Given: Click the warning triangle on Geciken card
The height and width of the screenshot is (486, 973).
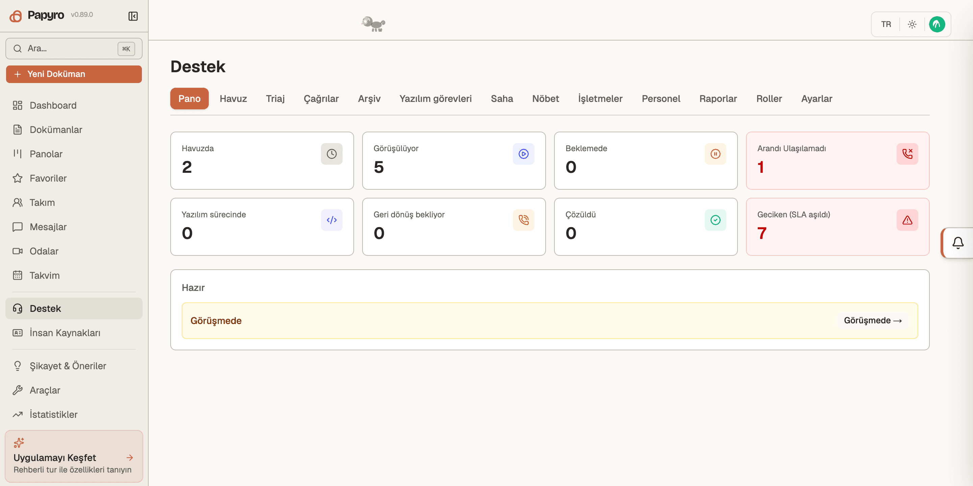Looking at the screenshot, I should tap(907, 220).
